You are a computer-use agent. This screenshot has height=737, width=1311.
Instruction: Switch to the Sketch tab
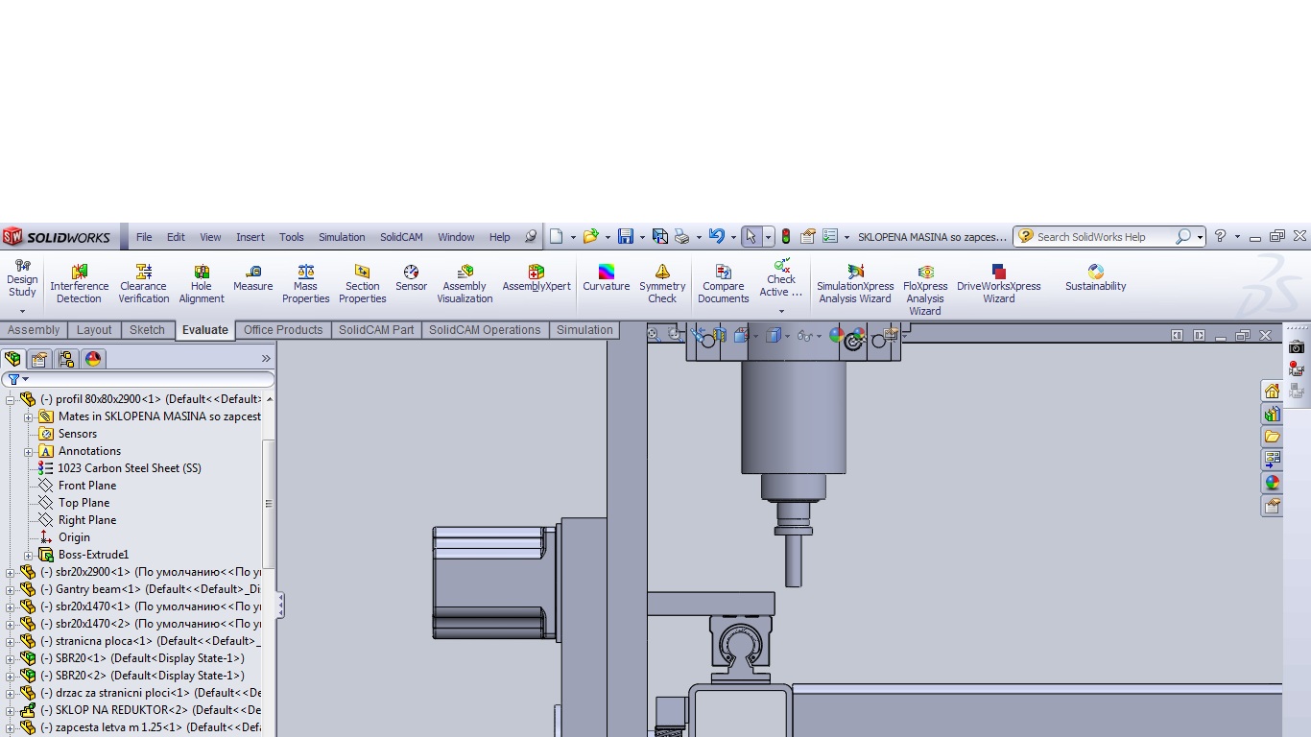pos(147,330)
